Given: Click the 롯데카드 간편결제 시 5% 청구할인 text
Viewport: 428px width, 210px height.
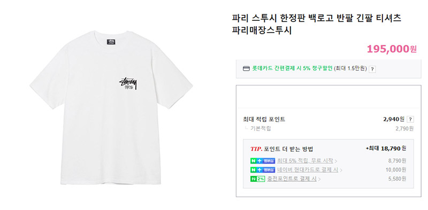Looking at the screenshot, I should tap(292, 68).
